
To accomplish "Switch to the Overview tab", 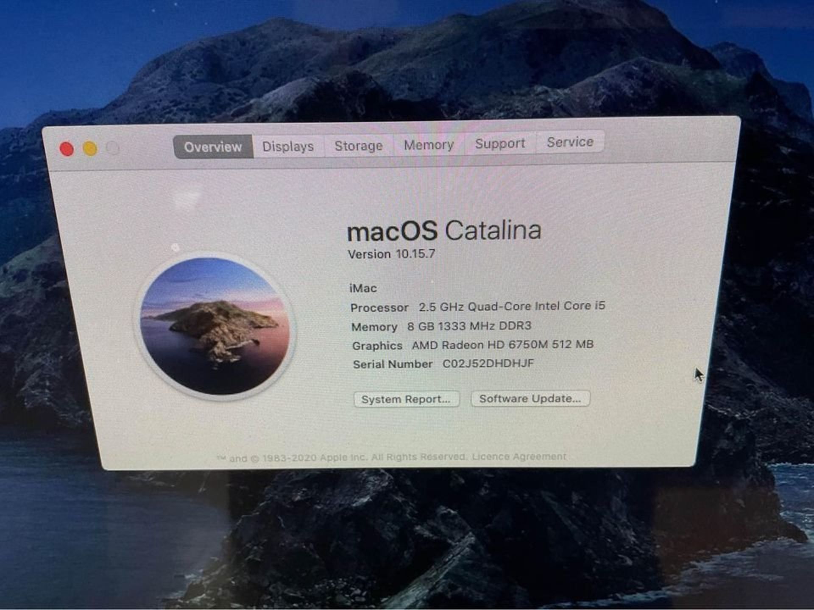I will click(x=213, y=147).
